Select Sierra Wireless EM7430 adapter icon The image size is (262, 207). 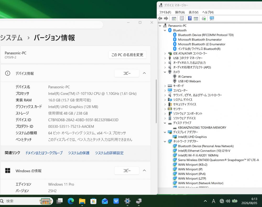[x=175, y=160]
